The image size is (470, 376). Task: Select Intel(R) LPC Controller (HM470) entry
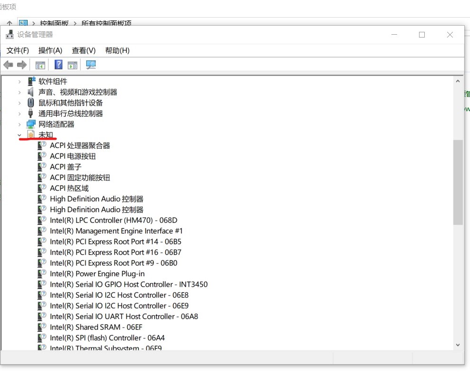tap(114, 220)
